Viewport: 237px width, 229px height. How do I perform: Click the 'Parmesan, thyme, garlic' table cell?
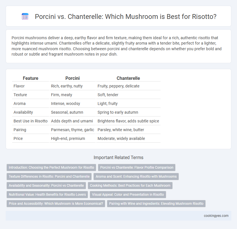coord(73,130)
